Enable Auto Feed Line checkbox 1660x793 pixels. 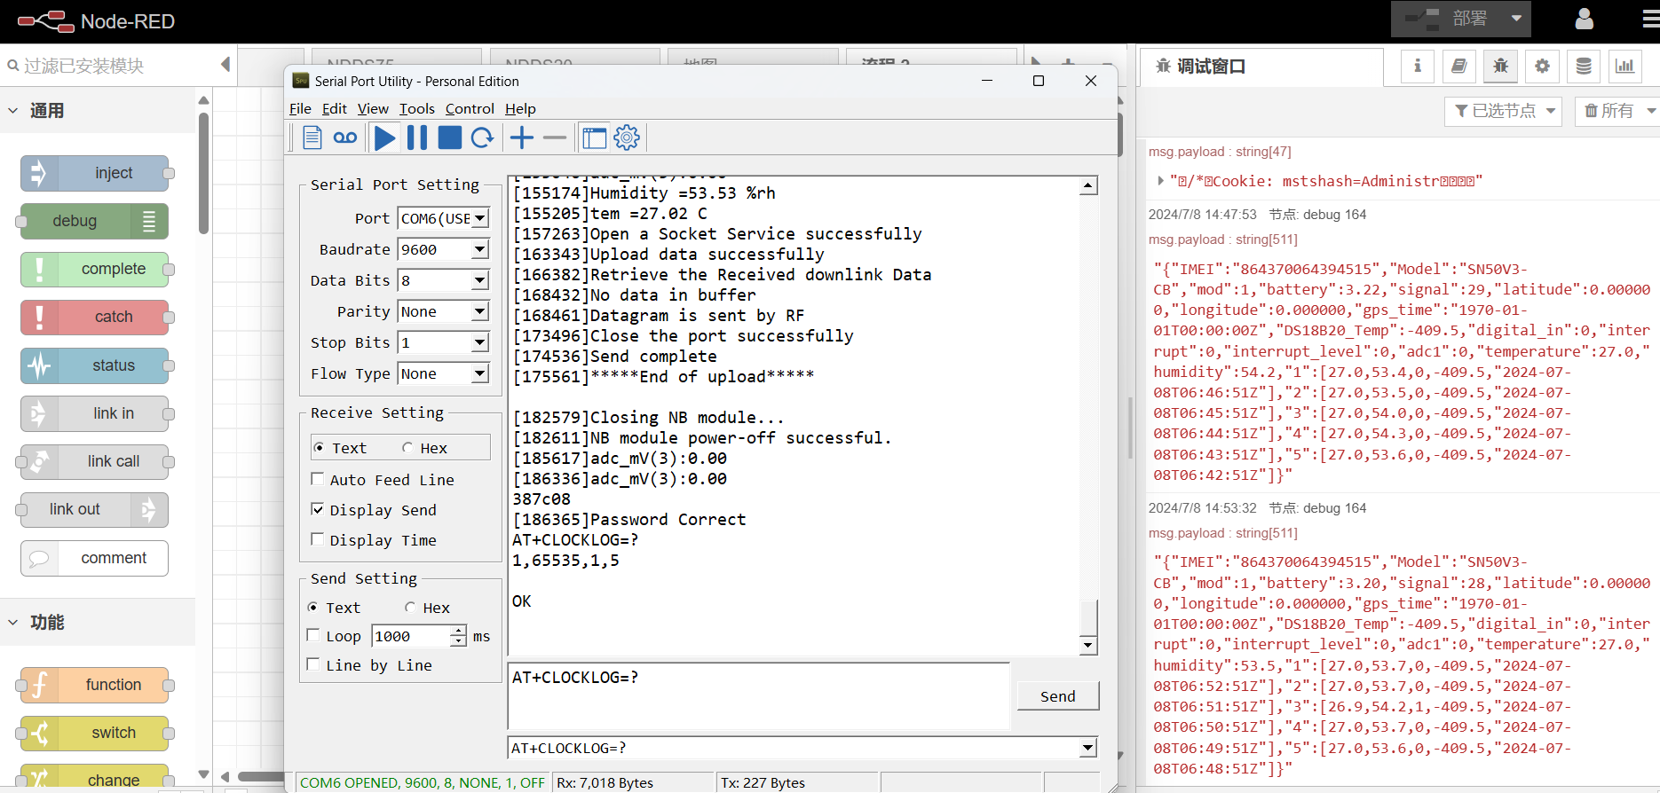[317, 479]
